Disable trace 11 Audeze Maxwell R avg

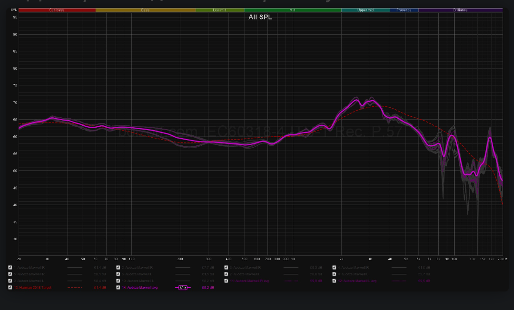(x=226, y=281)
